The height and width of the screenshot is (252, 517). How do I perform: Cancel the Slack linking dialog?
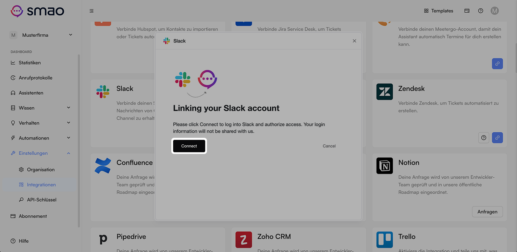click(x=329, y=146)
